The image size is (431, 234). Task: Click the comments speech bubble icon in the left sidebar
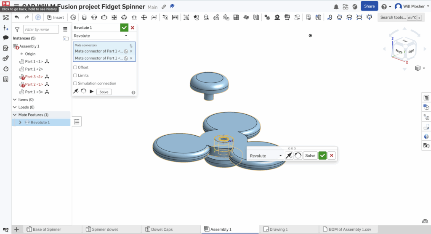(x=6, y=38)
